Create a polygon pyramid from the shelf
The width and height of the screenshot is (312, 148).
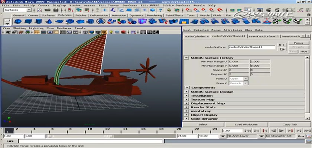pos(80,21)
